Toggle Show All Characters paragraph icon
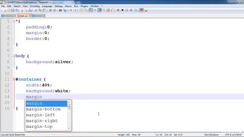This screenshot has width=244, height=137. (x=95, y=10)
